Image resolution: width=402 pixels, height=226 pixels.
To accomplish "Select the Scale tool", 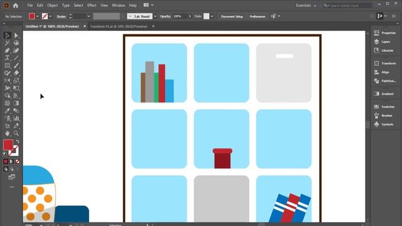I will (16, 80).
